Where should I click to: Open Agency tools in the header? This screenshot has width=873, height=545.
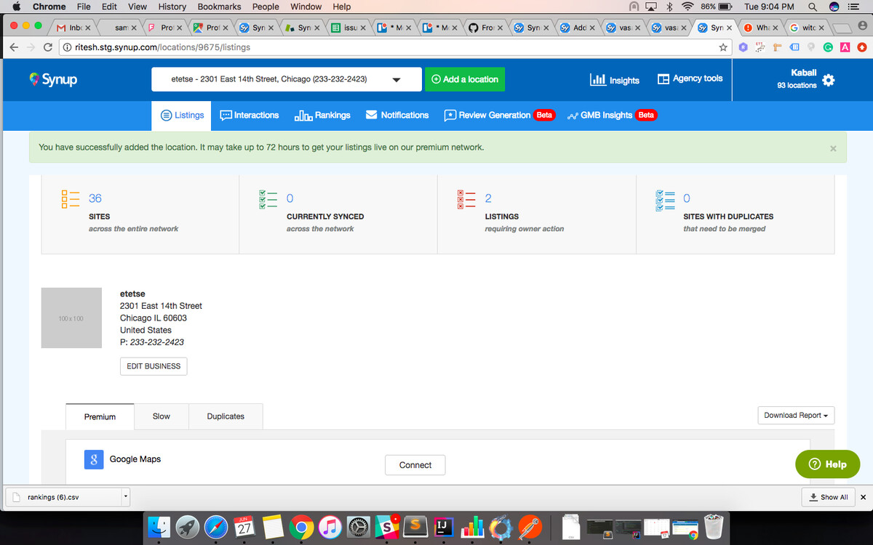[690, 78]
